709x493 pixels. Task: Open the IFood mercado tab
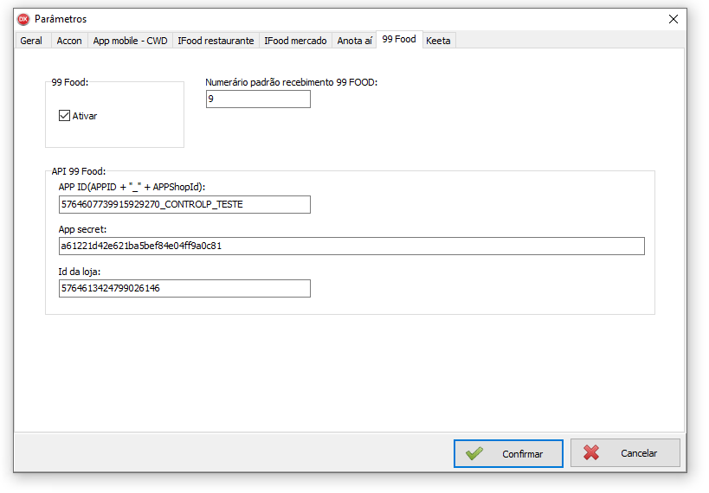tap(295, 41)
